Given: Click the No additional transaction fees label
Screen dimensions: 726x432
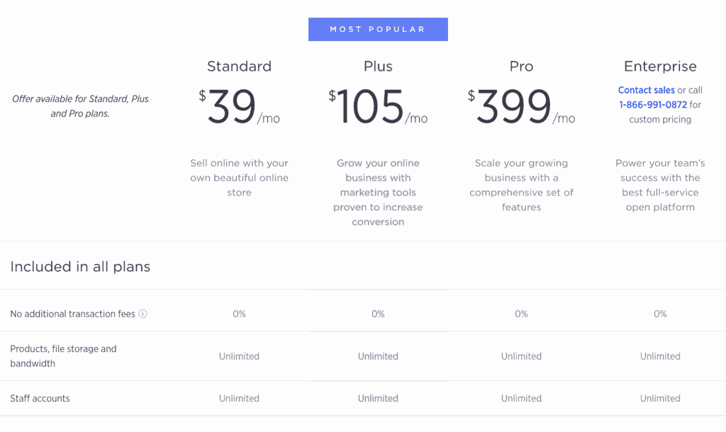Looking at the screenshot, I should click(x=73, y=314).
